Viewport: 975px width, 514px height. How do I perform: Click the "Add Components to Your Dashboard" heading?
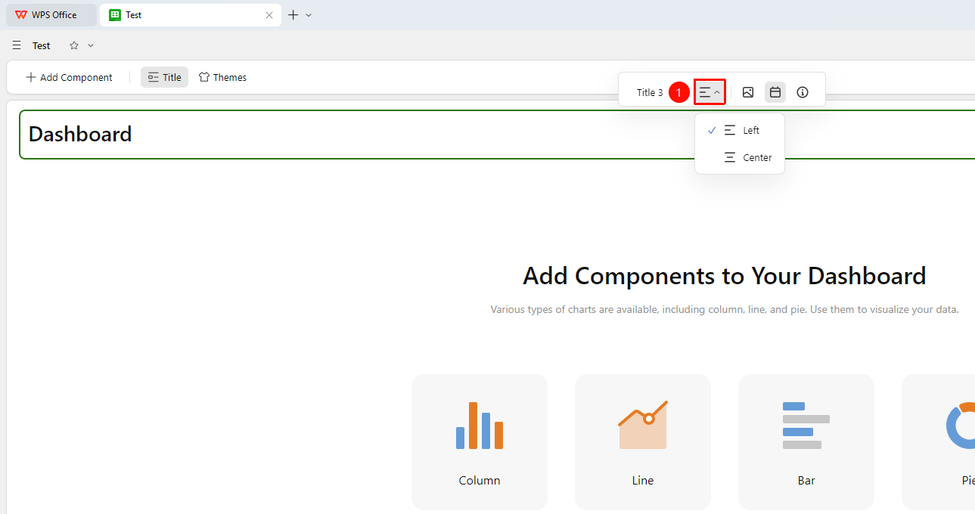(725, 276)
